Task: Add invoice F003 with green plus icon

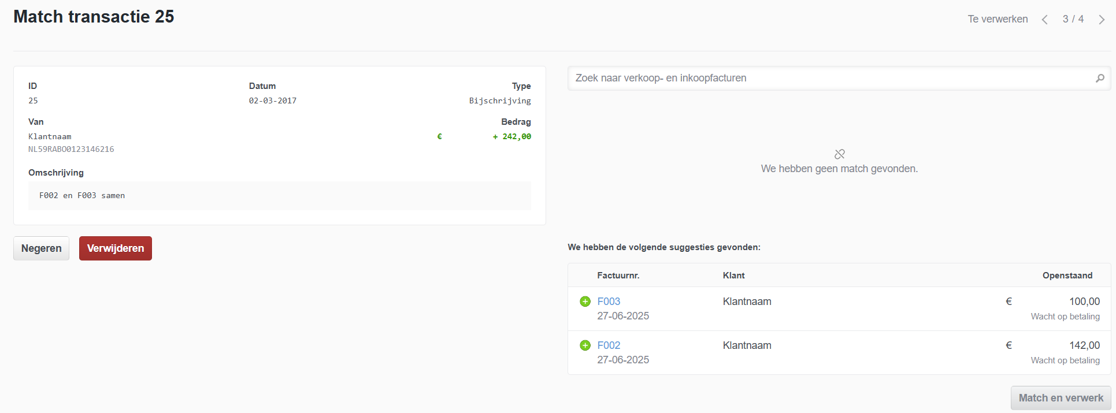Action: (x=585, y=302)
